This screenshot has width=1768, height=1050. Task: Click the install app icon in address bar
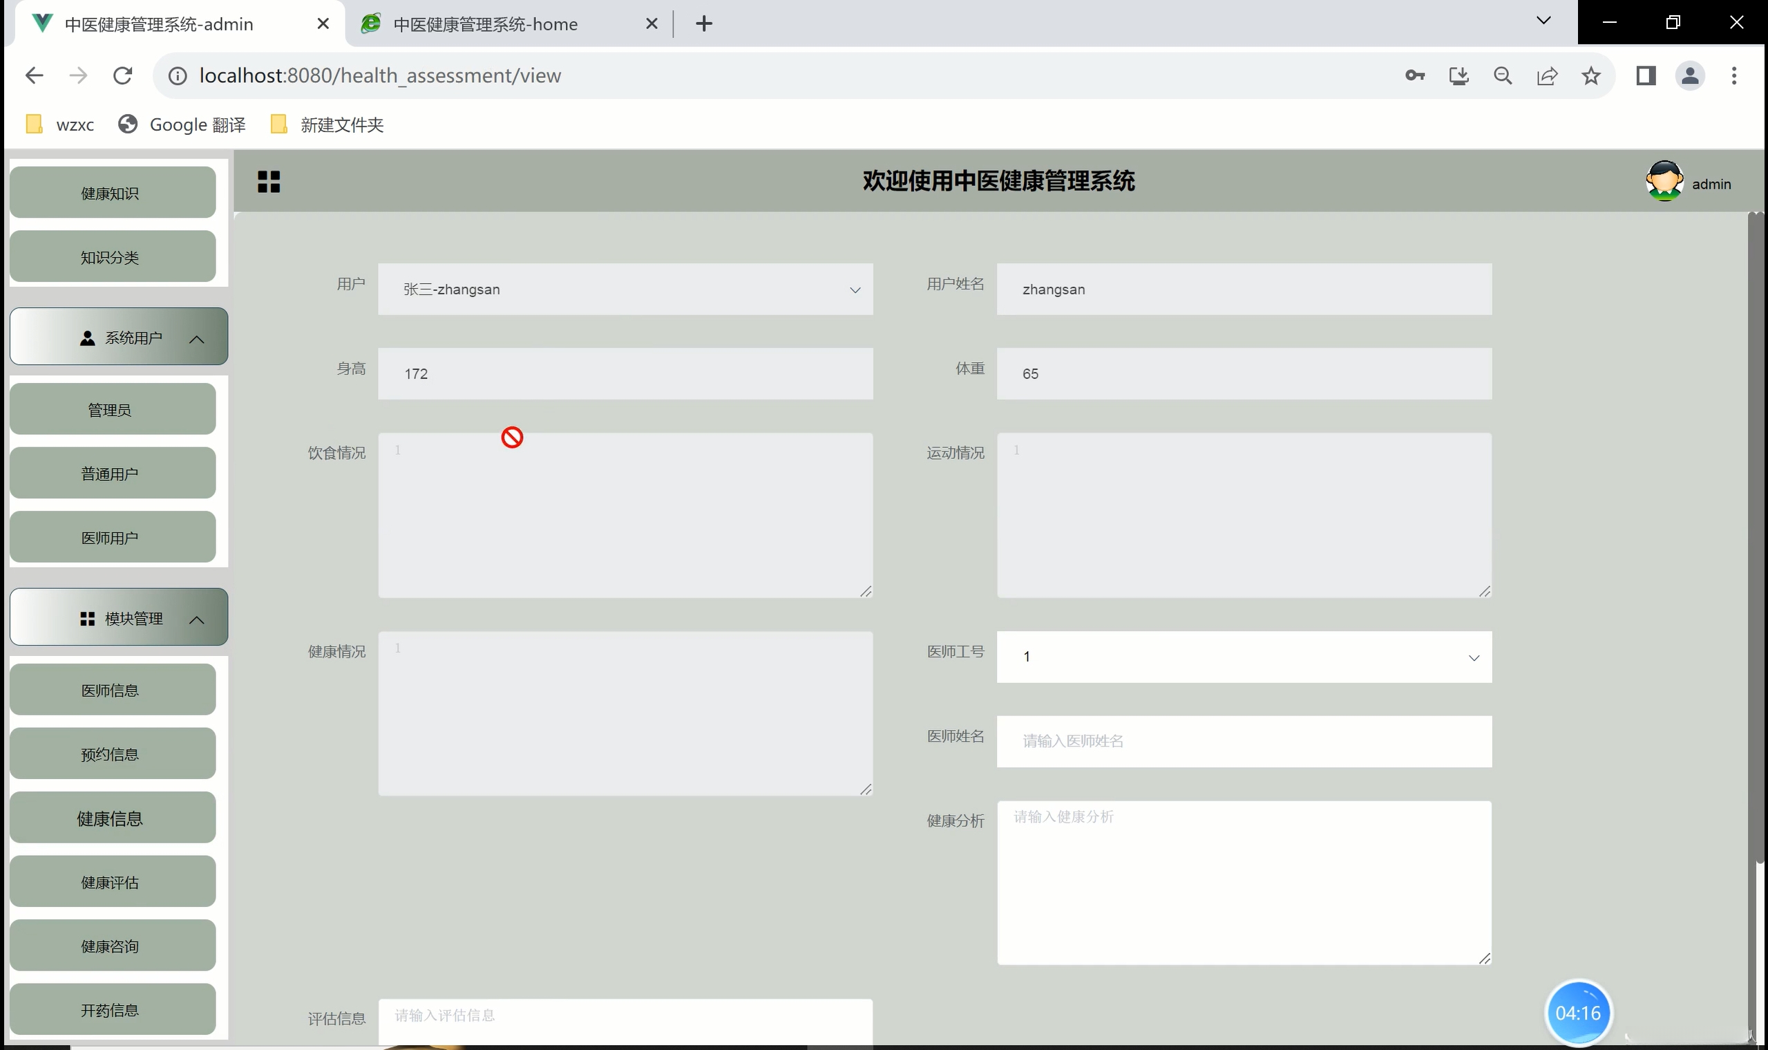(x=1458, y=76)
